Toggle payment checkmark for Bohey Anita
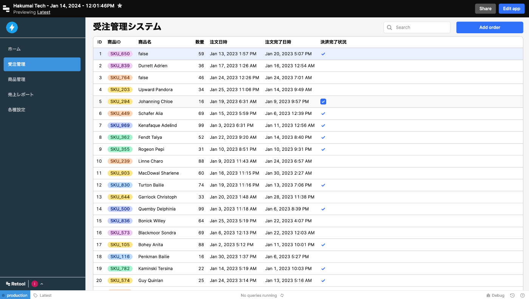529x299 pixels. (323, 245)
